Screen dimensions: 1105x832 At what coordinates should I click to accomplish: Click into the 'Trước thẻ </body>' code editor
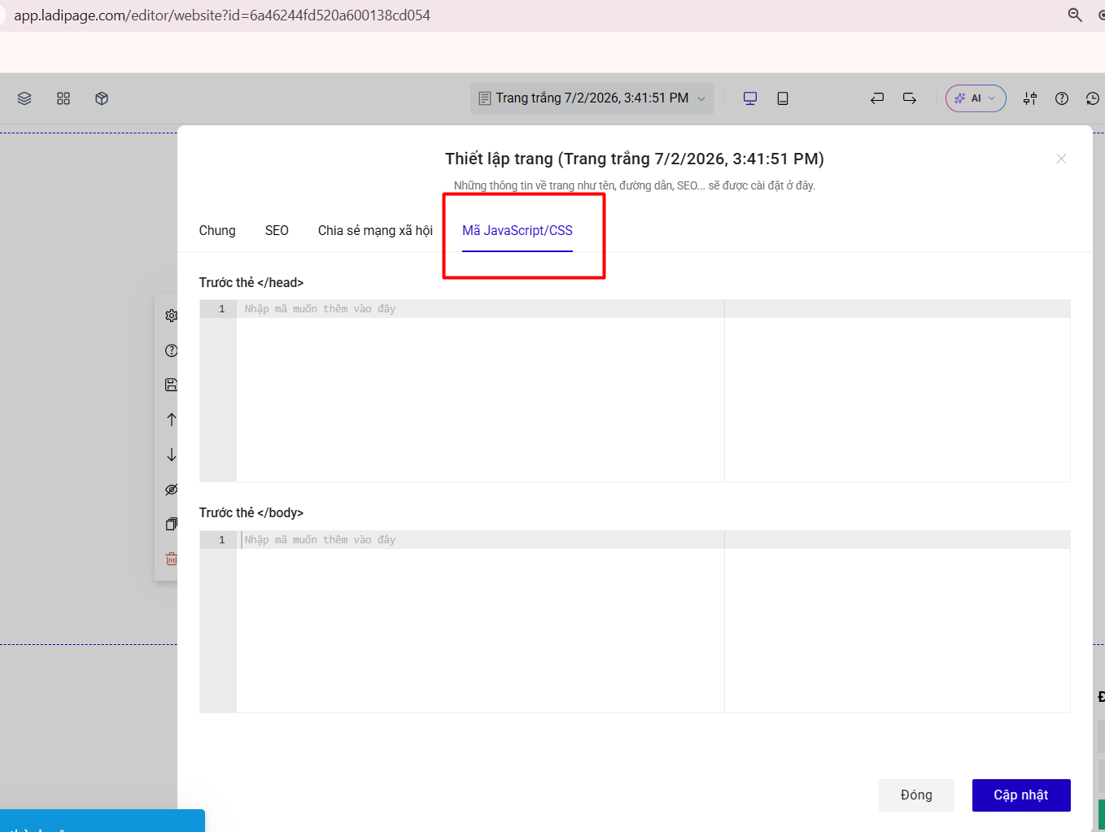coord(635,621)
